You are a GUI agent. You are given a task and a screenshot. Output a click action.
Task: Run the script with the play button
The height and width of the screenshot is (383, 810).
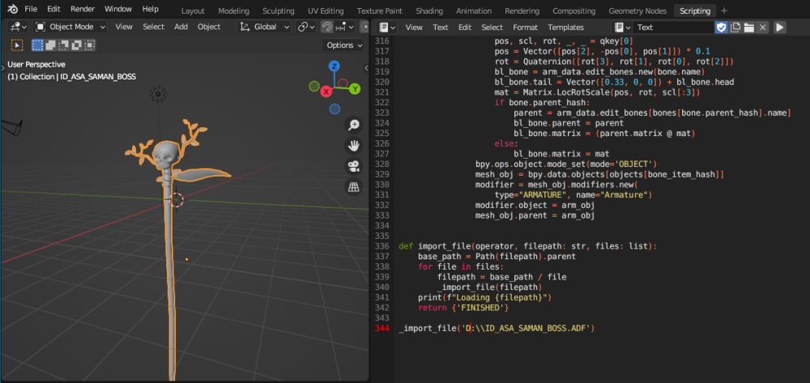[x=780, y=28]
